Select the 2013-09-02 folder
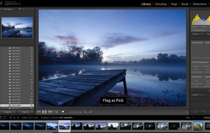The height and width of the screenshot is (133, 210). [x=17, y=74]
